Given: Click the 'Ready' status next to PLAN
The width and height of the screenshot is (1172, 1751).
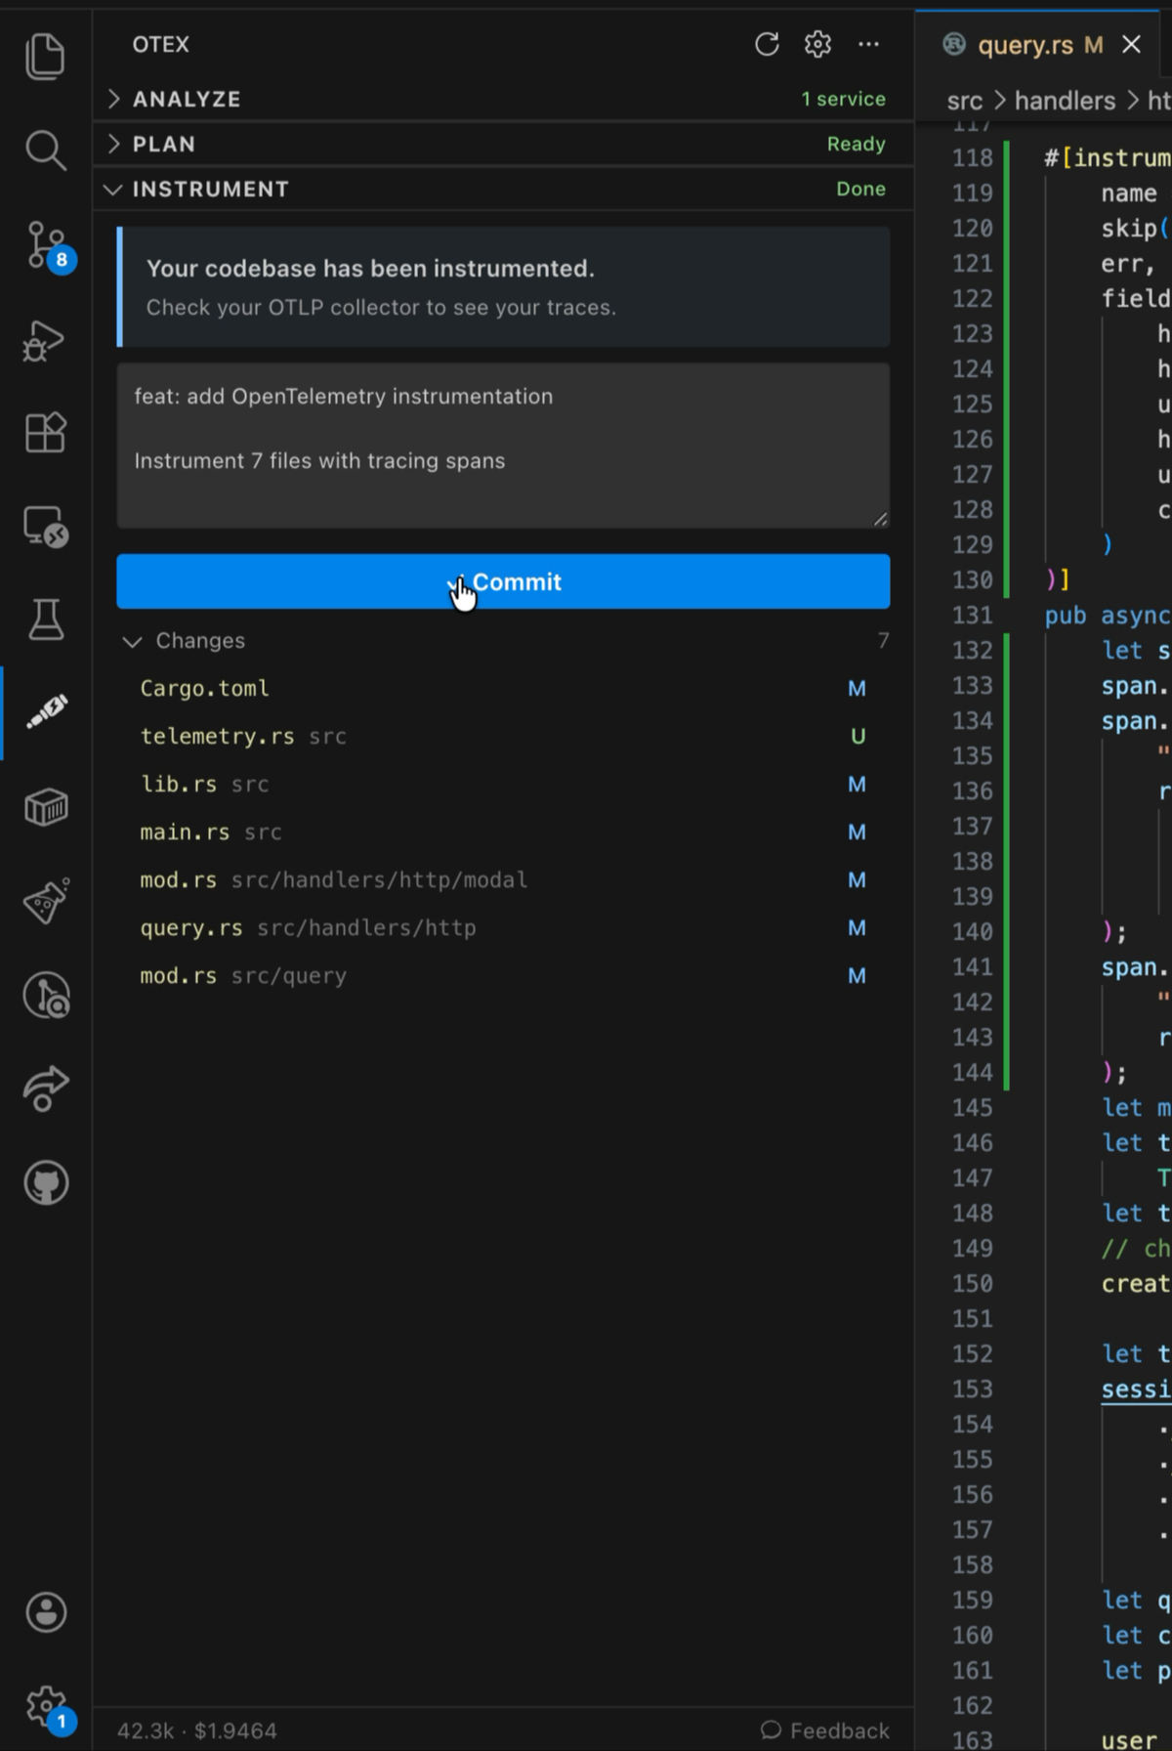Looking at the screenshot, I should 856,144.
